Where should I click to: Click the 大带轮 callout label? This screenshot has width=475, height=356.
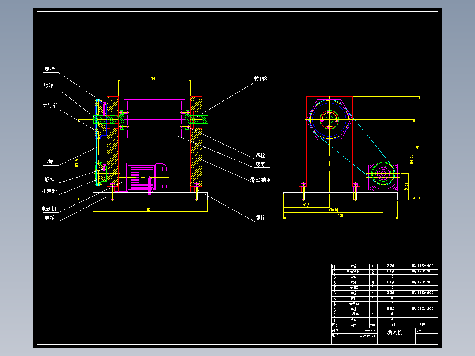pos(50,106)
